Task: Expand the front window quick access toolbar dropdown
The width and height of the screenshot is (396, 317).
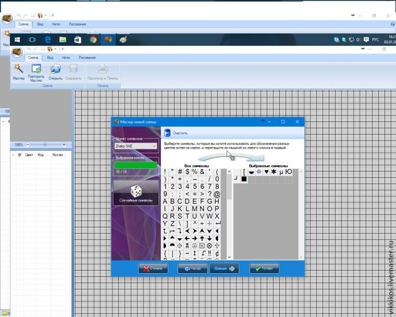Action: click(x=63, y=49)
